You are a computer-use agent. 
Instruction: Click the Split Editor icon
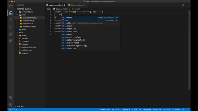tap(183, 5)
